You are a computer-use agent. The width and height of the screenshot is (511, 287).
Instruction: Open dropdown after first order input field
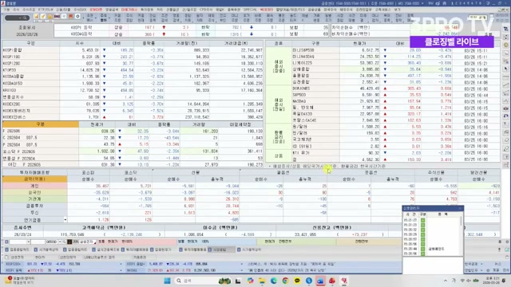click(x=29, y=242)
